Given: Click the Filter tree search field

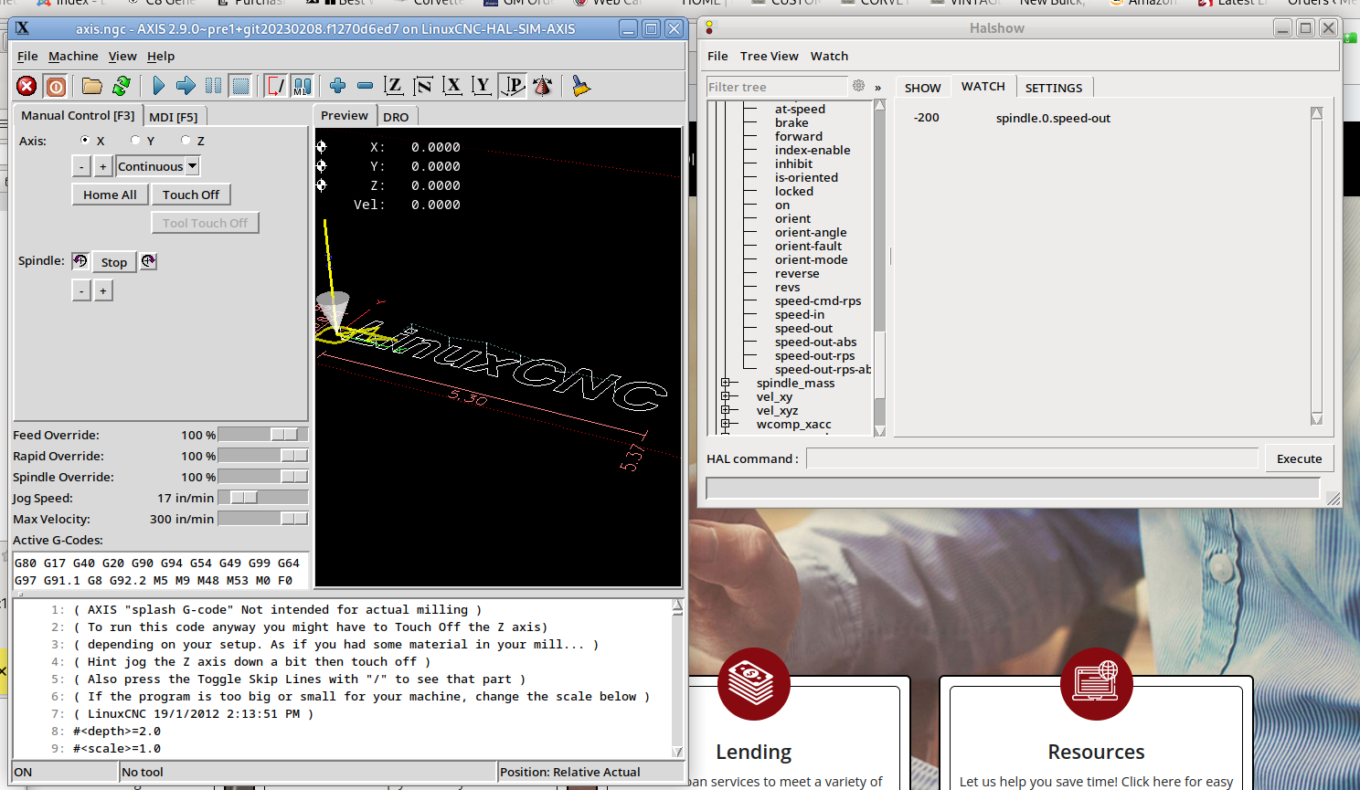Looking at the screenshot, I should point(777,88).
